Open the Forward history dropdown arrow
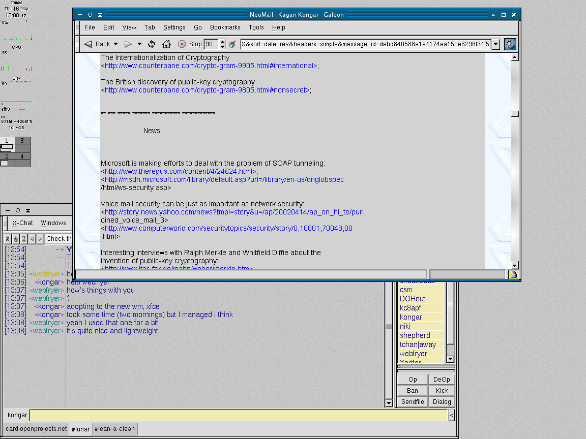 [139, 44]
